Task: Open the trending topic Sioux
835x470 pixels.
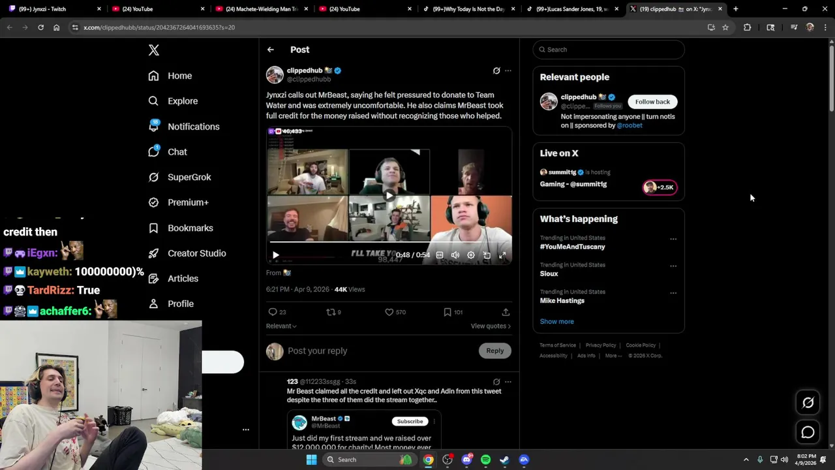Action: [x=549, y=274]
